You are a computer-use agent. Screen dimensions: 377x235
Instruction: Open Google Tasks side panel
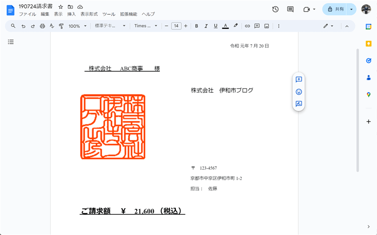pyautogui.click(x=369, y=61)
